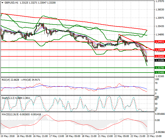Click the 1.35435 price scale value
The width and height of the screenshot is (165, 139).
click(160, 26)
